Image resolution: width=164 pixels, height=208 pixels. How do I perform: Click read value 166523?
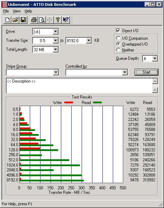click(x=149, y=170)
